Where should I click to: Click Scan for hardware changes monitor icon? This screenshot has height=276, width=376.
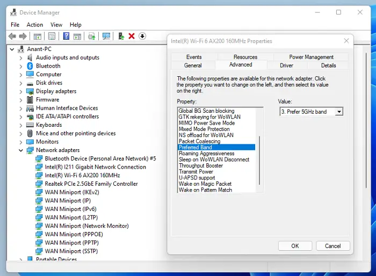[106, 36]
